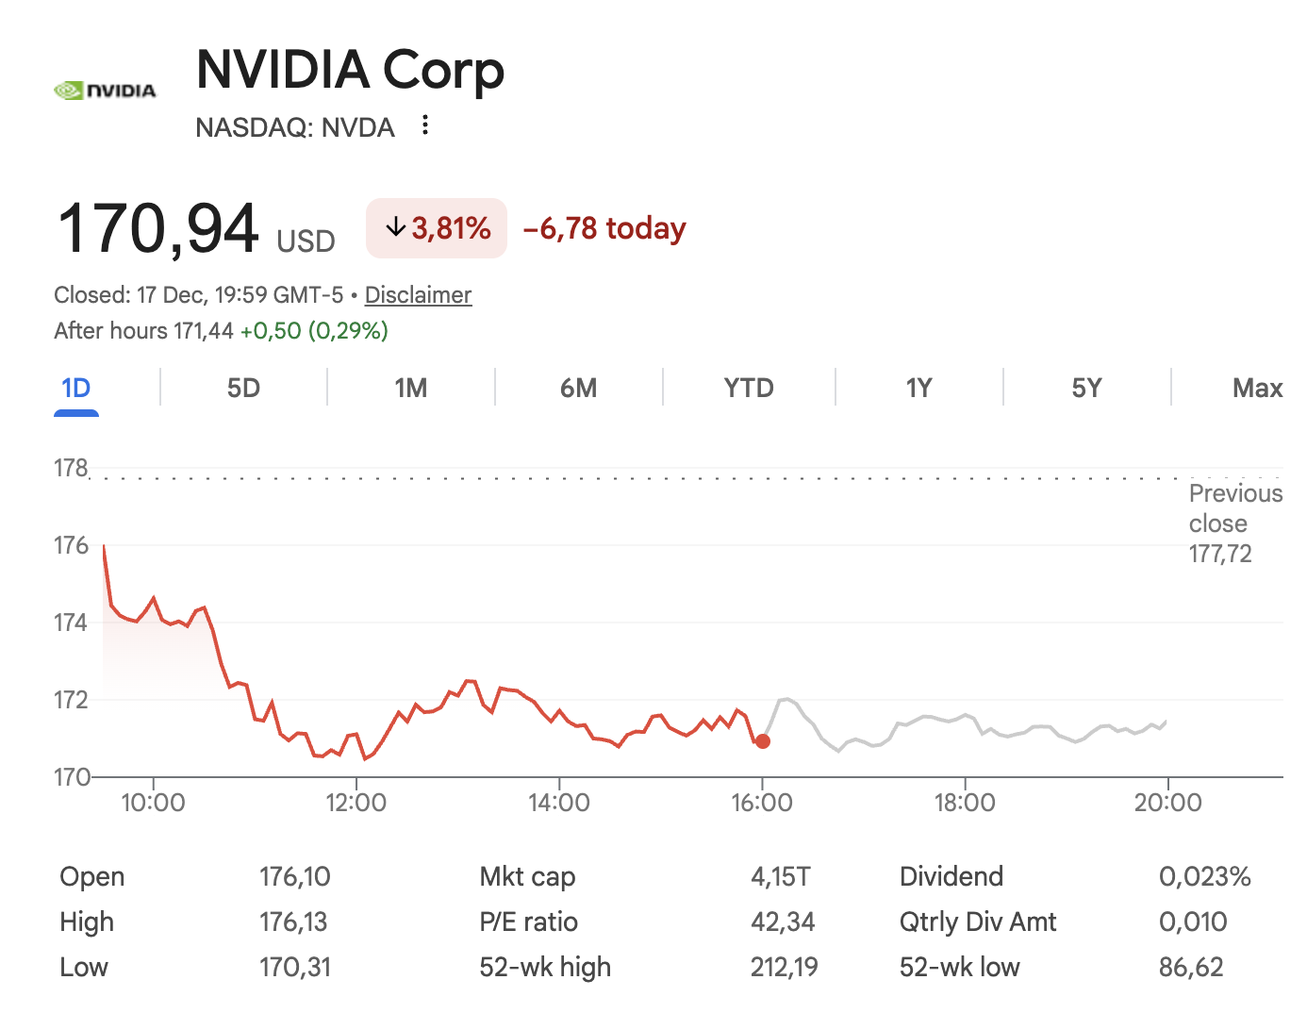1307x1013 pixels.
Task: Open the three-dot more options menu
Action: coord(425,125)
